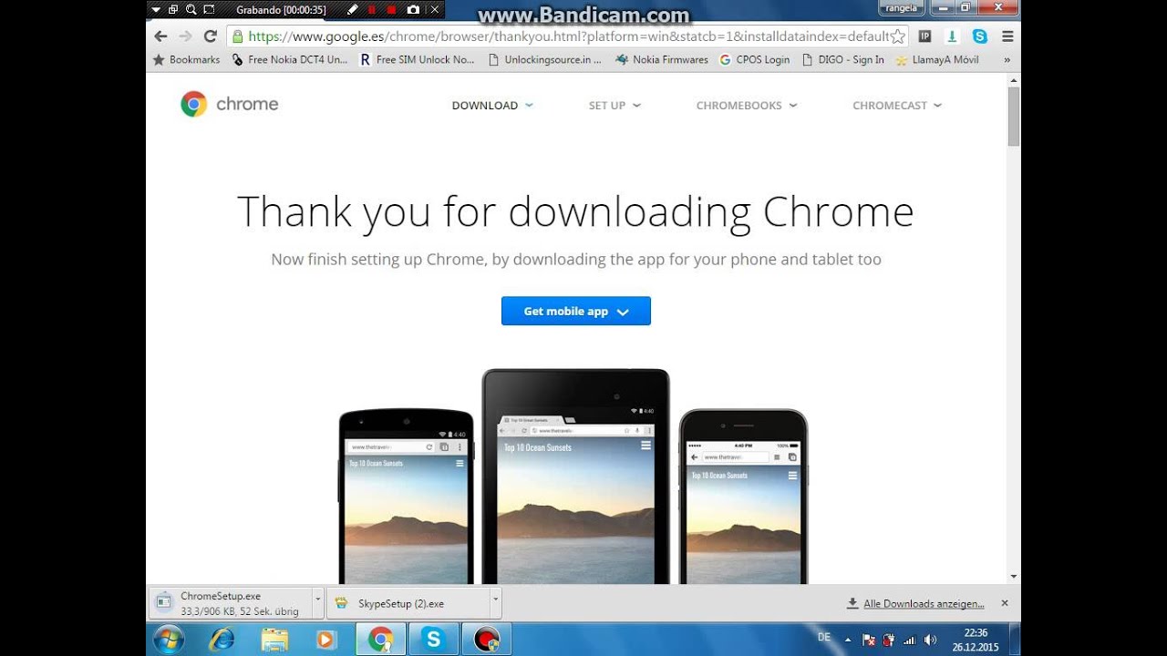Open the Bandicam pencil drawing tool

(352, 9)
